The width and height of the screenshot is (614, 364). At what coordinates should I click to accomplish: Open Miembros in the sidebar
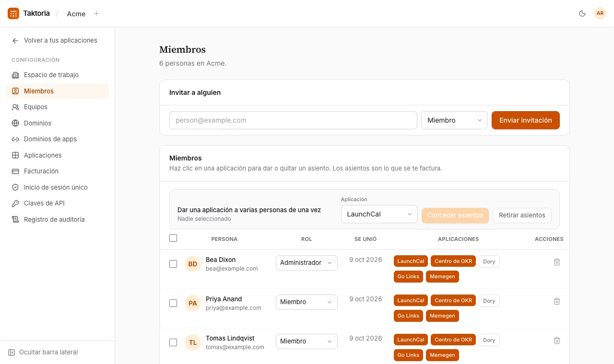click(x=58, y=91)
